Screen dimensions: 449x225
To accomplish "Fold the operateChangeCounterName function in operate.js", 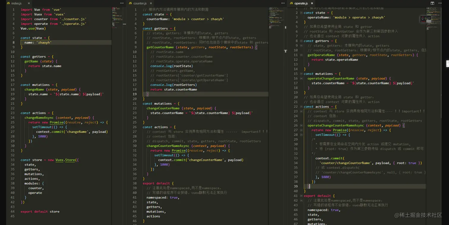I will (301, 79).
